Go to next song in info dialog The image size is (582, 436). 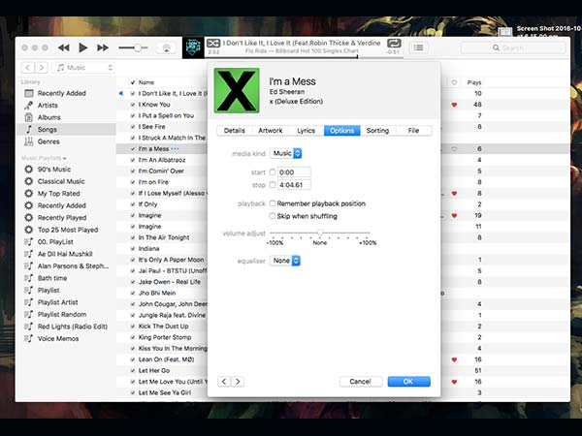238,382
